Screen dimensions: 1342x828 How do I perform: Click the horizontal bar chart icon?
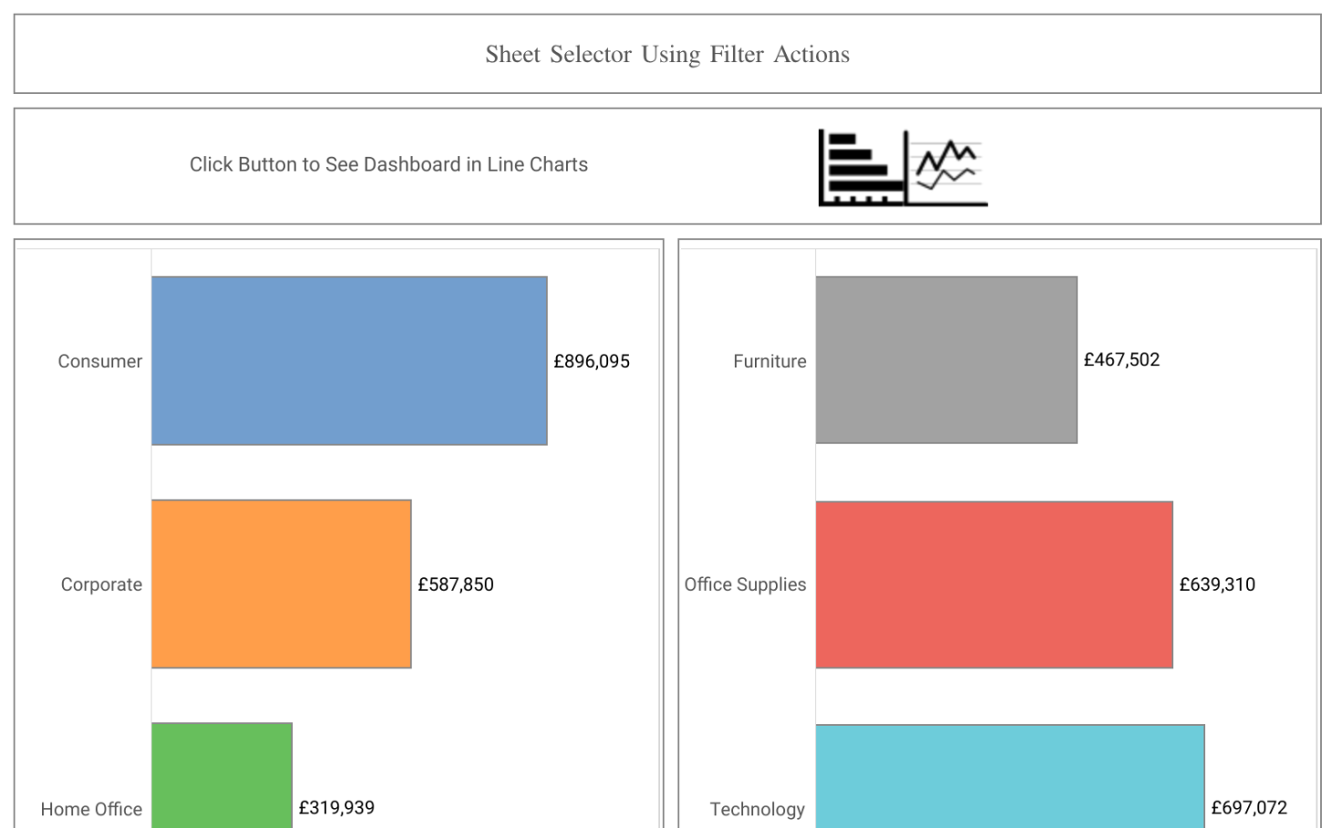pyautogui.click(x=860, y=168)
